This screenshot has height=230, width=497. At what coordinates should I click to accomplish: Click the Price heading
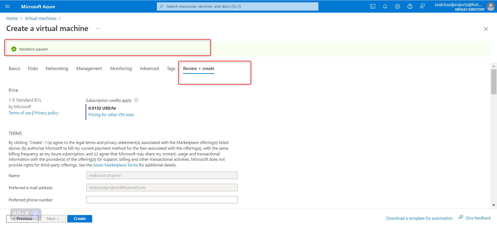(x=13, y=90)
